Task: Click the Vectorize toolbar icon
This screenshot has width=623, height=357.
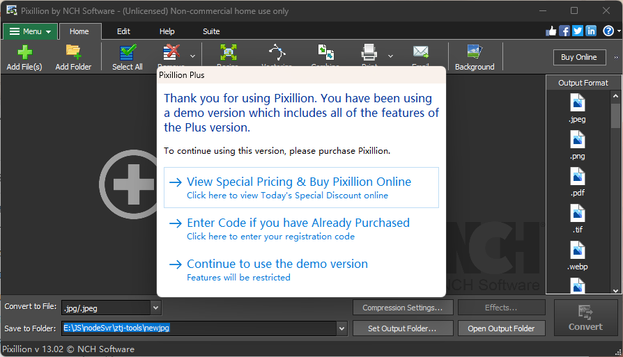Action: 277,52
